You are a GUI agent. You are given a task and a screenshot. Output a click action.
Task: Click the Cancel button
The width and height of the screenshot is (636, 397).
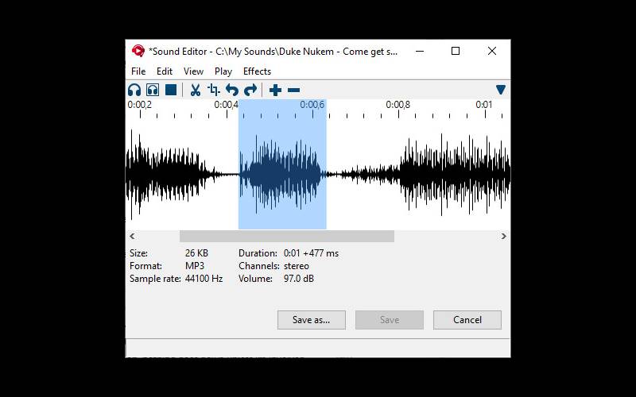(467, 320)
